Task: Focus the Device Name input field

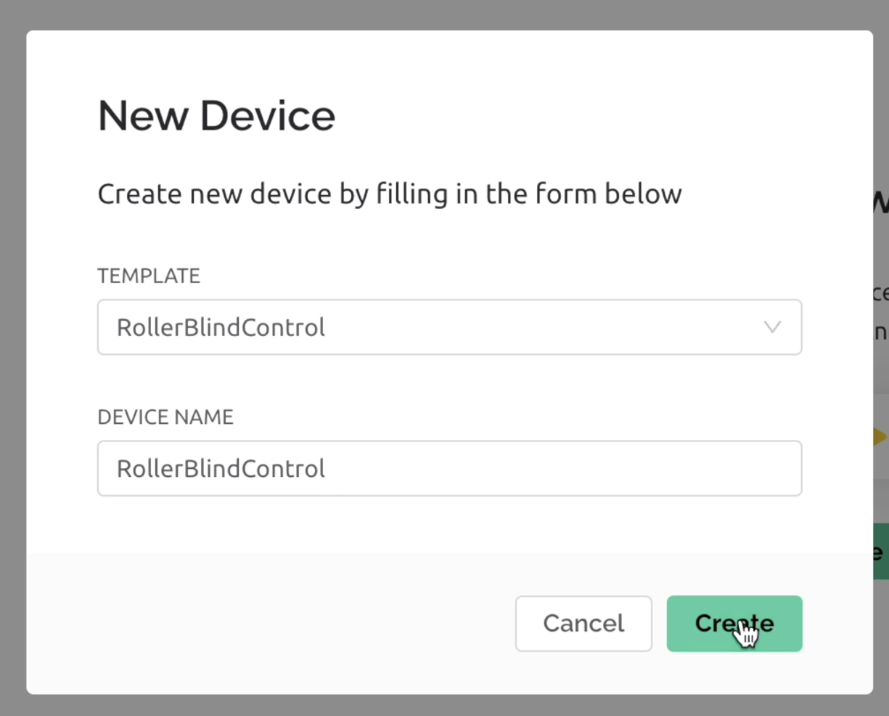Action: click(450, 468)
